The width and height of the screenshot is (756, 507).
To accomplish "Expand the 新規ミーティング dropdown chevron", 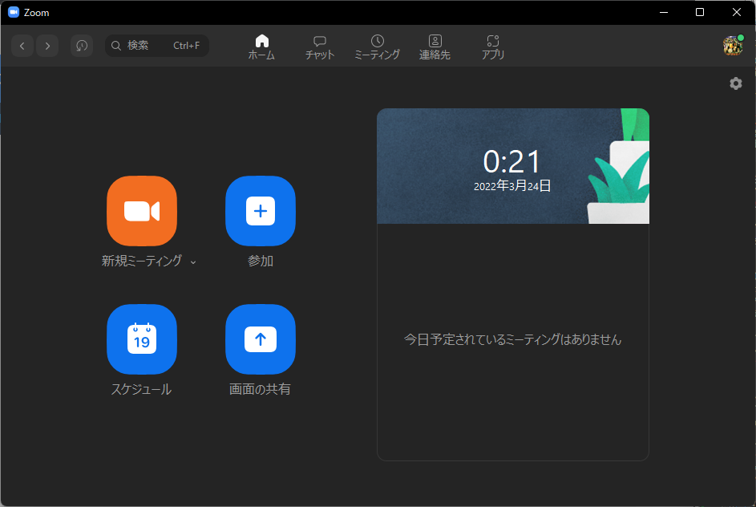I will [x=192, y=262].
